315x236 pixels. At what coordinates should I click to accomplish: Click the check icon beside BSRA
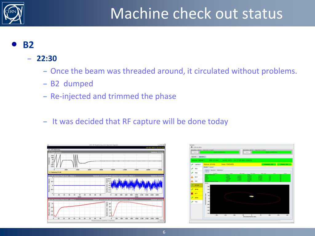192,198
